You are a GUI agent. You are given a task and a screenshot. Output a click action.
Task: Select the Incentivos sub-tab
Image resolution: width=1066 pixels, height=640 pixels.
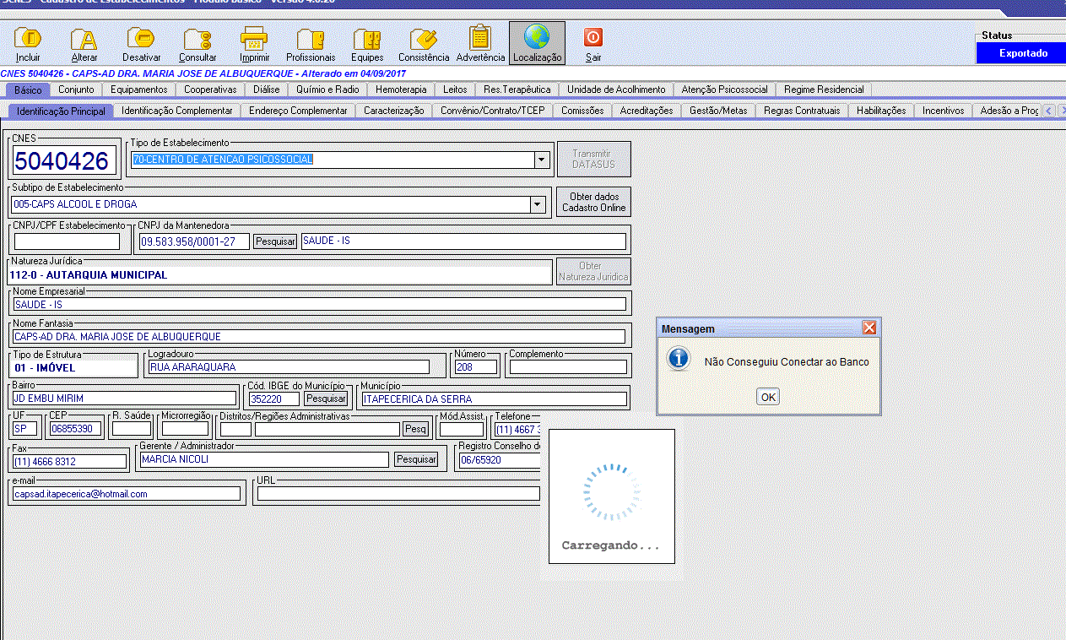[x=943, y=111]
